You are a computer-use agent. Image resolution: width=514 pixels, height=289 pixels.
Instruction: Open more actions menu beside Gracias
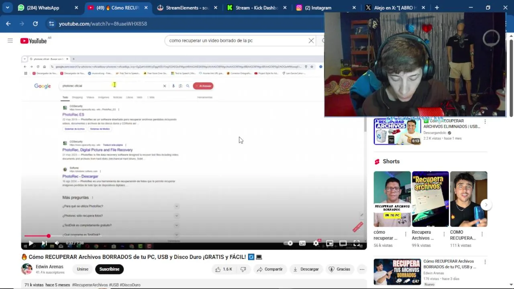(x=362, y=269)
